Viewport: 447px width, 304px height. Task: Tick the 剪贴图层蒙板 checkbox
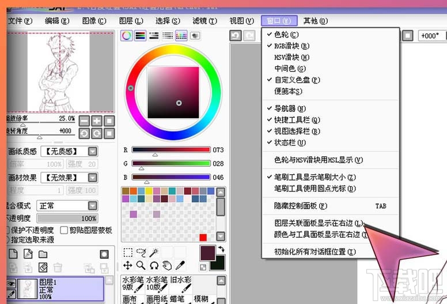[65, 230]
